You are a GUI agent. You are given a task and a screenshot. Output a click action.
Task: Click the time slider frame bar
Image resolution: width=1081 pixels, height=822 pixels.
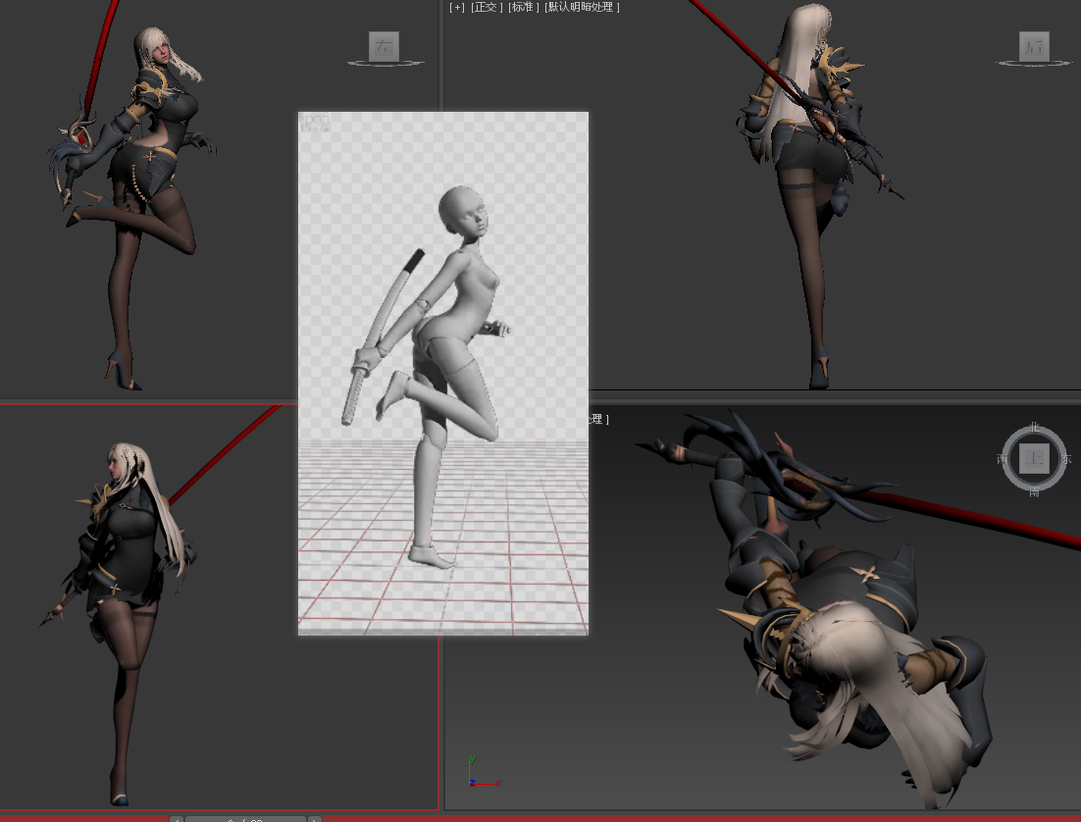[245, 819]
